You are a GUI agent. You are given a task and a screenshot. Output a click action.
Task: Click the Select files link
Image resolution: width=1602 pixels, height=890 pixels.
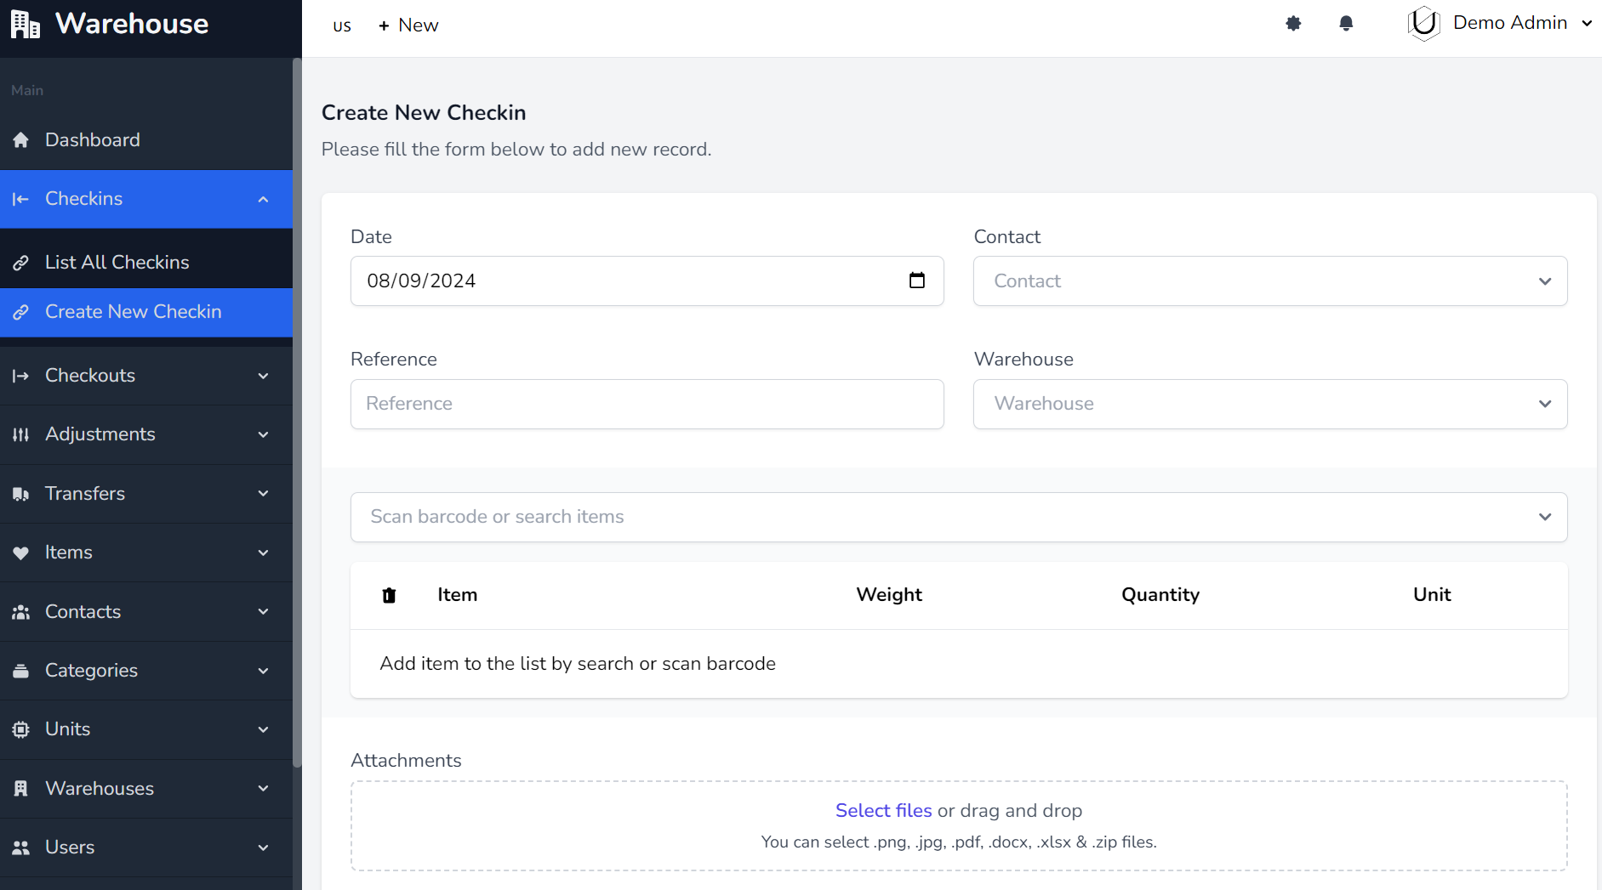coord(883,811)
